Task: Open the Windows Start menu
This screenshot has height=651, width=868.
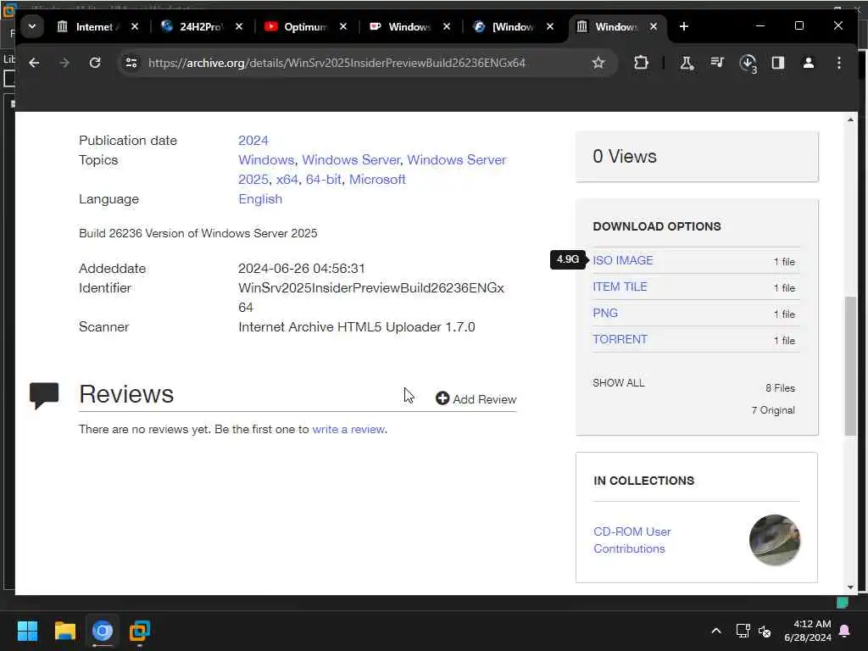Action: coord(28,631)
